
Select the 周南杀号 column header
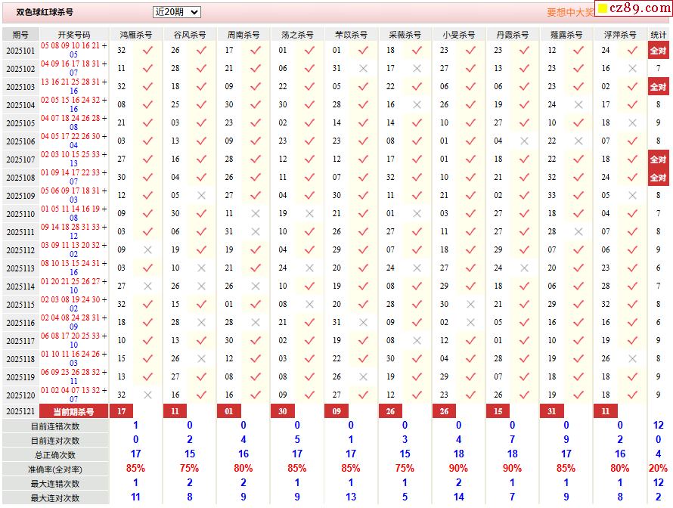point(243,35)
